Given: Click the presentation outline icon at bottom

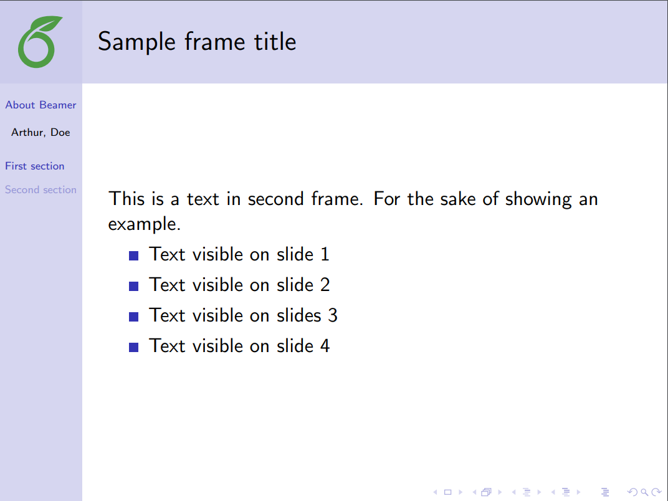Looking at the screenshot, I should tap(604, 492).
